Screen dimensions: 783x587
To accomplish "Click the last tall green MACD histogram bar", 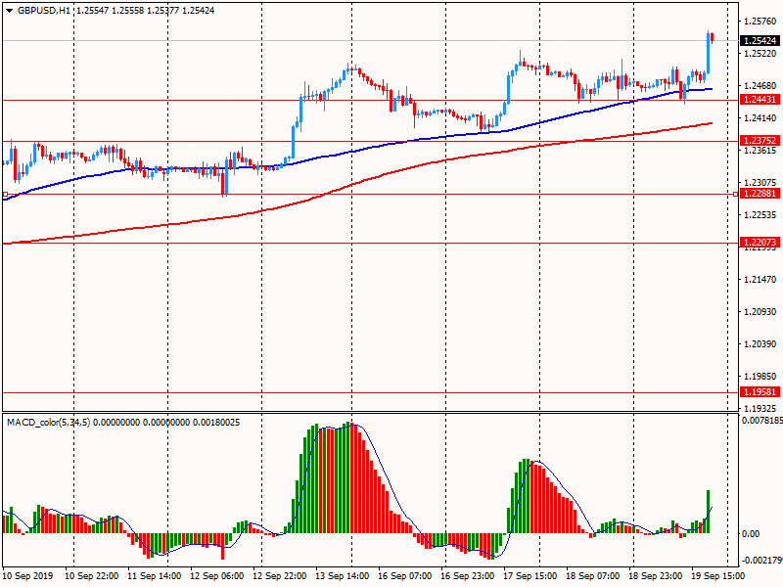I will (708, 512).
